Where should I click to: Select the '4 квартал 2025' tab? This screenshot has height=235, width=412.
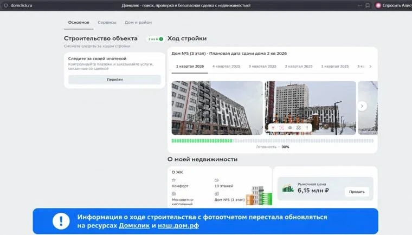pyautogui.click(x=226, y=67)
